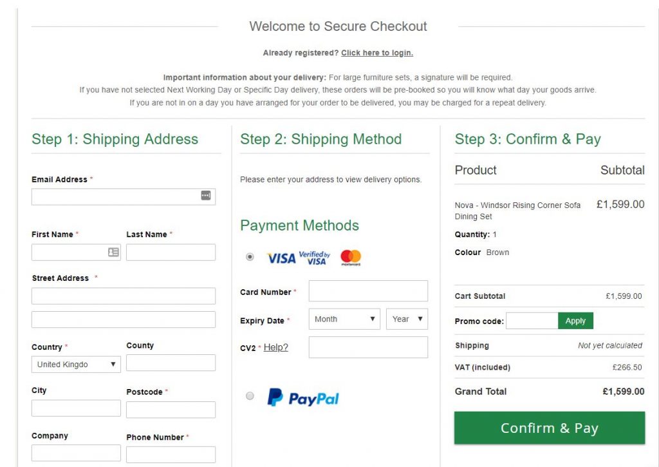Viewport: 659px width, 467px height.
Task: Click the Confirm & Pay button
Action: [550, 428]
